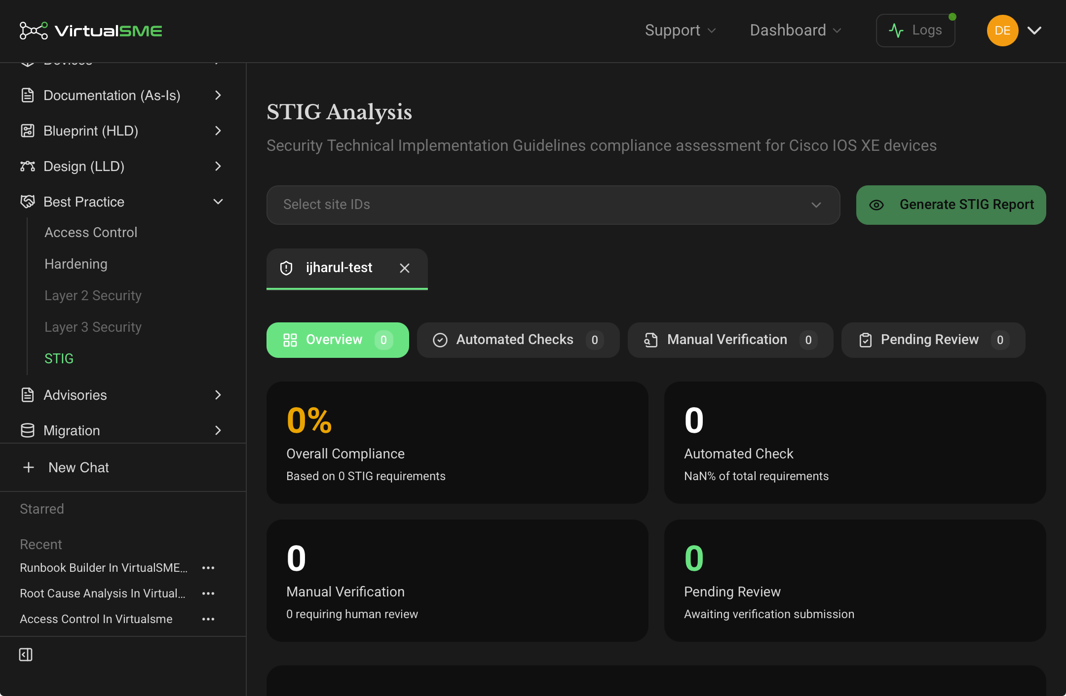Start a New Chat
This screenshot has height=696, width=1066.
tap(78, 467)
